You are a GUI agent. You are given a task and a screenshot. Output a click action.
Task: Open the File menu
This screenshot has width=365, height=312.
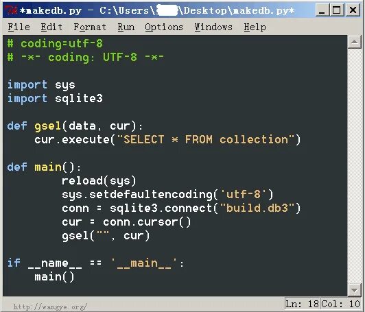(19, 27)
